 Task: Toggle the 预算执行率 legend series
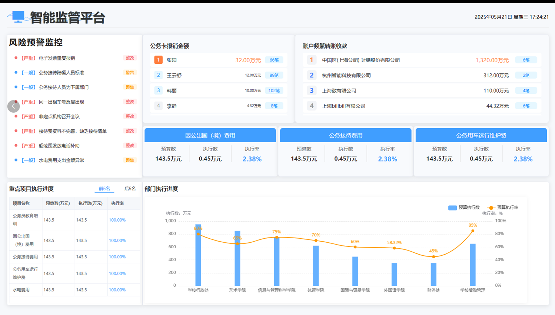502,208
